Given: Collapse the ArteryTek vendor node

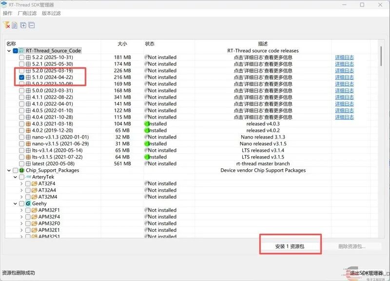Looking at the screenshot, I should click(x=15, y=177).
